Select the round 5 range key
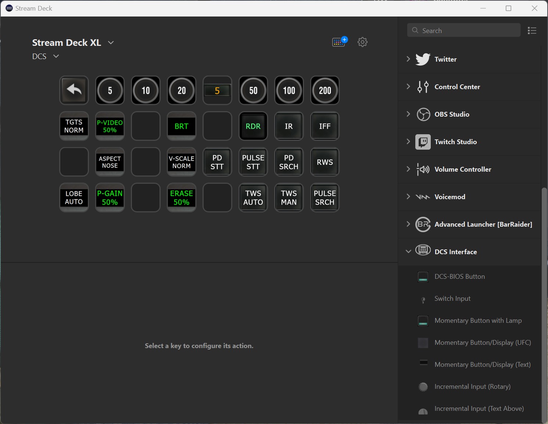Viewport: 548px width, 424px height. [x=110, y=90]
